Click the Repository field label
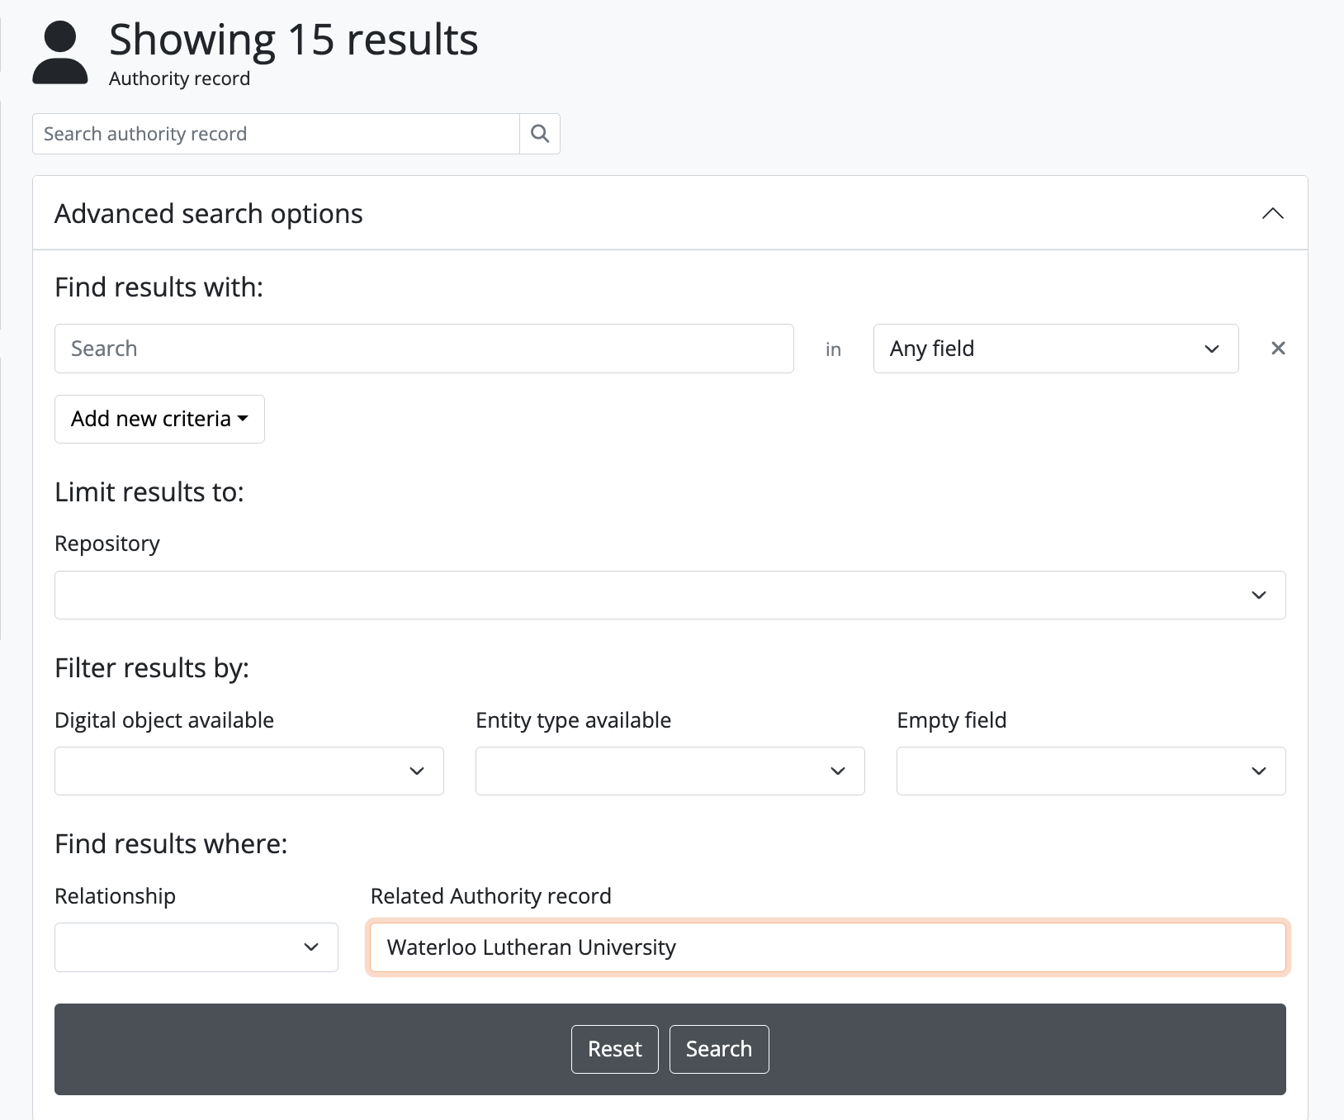The height and width of the screenshot is (1120, 1344). tap(107, 543)
